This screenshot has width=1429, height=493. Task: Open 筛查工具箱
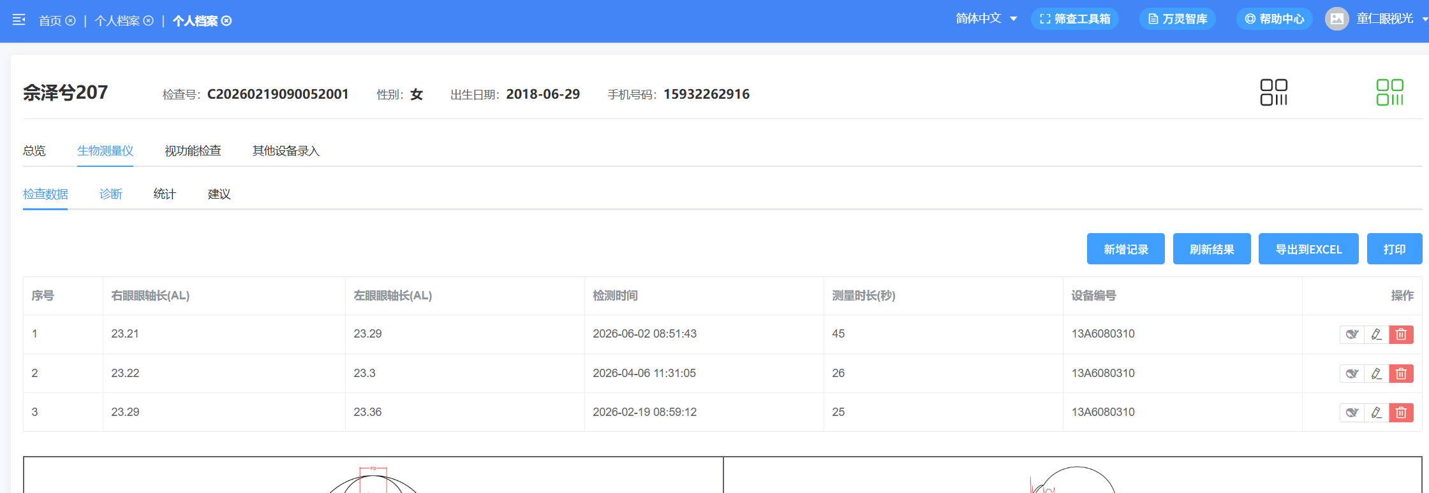[x=1075, y=19]
